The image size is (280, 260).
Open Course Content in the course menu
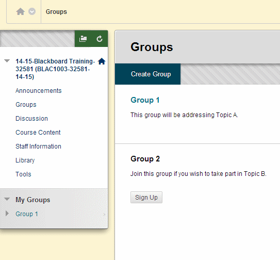click(x=38, y=133)
